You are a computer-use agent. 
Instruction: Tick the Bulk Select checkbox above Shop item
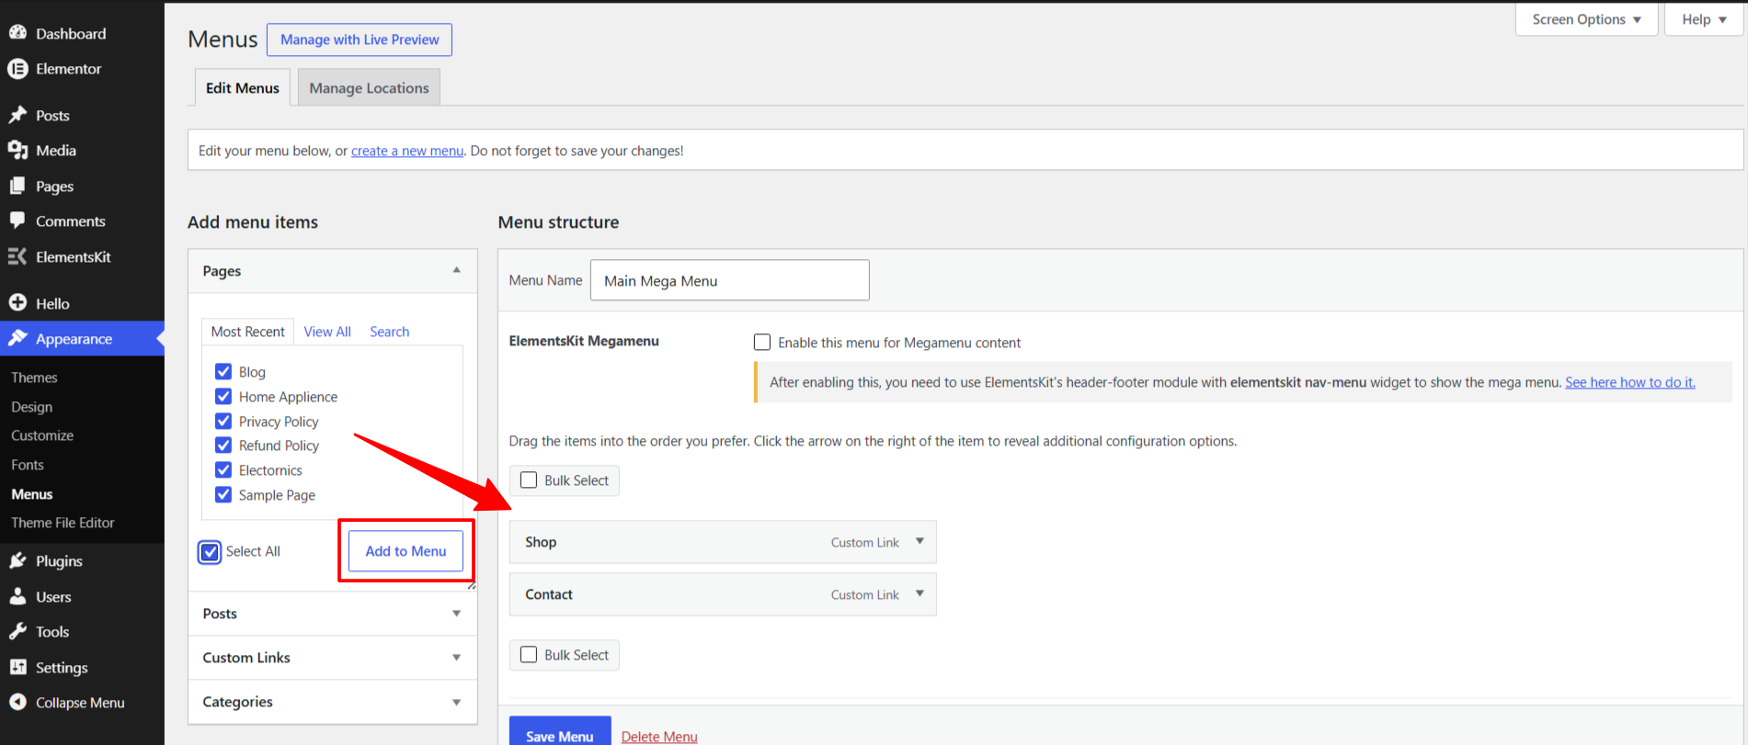coord(529,480)
